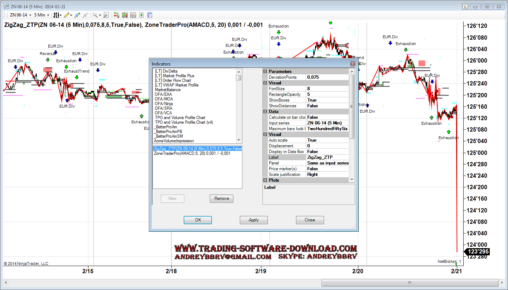Viewport: 508px width, 290px height.
Task: Click the DeviationPoints value field
Action: click(326, 77)
